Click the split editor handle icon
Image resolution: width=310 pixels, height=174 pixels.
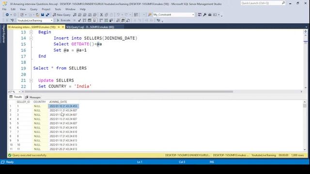coord(306,31)
